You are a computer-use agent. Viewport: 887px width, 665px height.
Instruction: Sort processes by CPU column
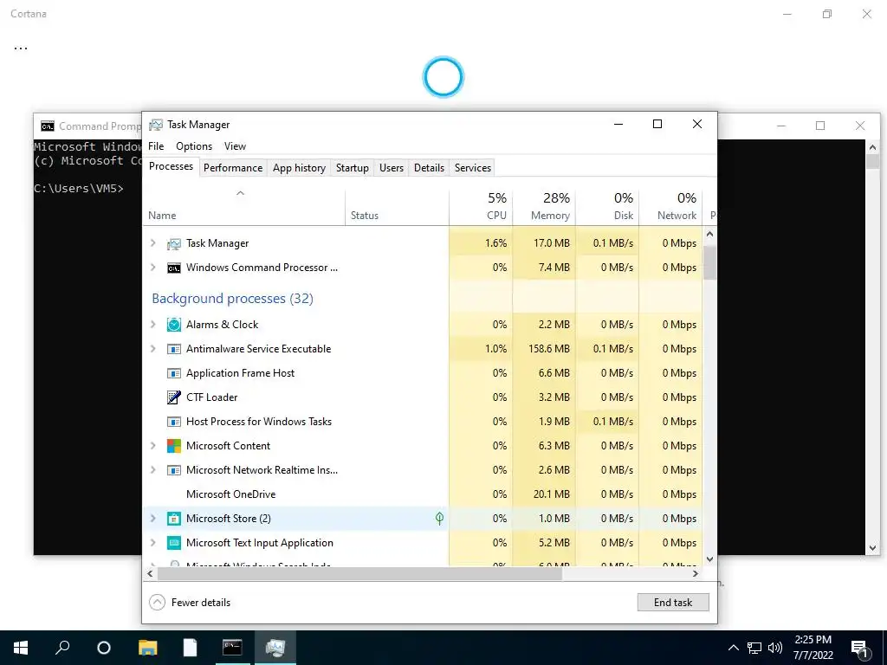(481, 208)
